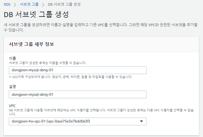Click the DB 서브넷 그룹 생성 page heading
203x137 pixels.
click(x=36, y=14)
